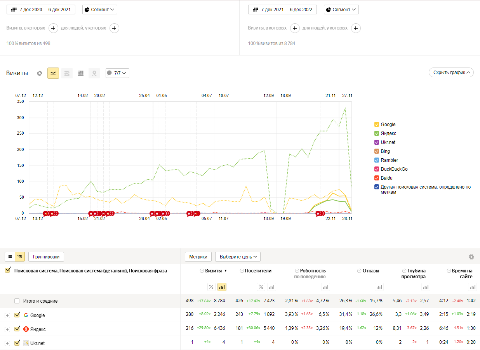
Task: Switch to column chart view icon
Action: coord(81,73)
